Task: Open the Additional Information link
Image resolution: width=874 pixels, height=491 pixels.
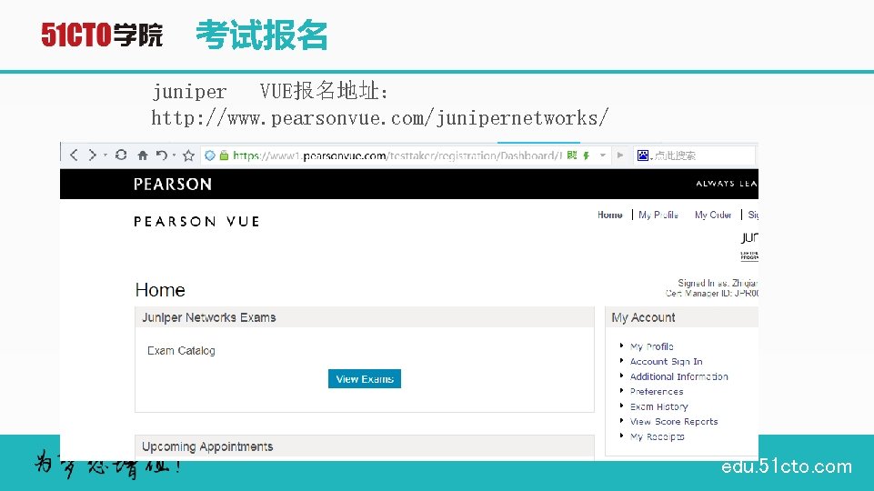Action: pyautogui.click(x=678, y=376)
